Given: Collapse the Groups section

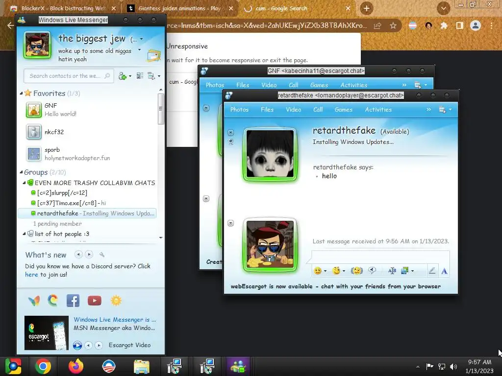Looking at the screenshot, I should (x=21, y=172).
